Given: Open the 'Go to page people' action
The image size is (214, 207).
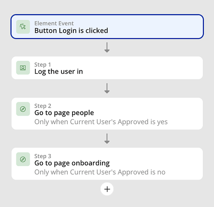Looking at the screenshot, I should click(64, 113).
